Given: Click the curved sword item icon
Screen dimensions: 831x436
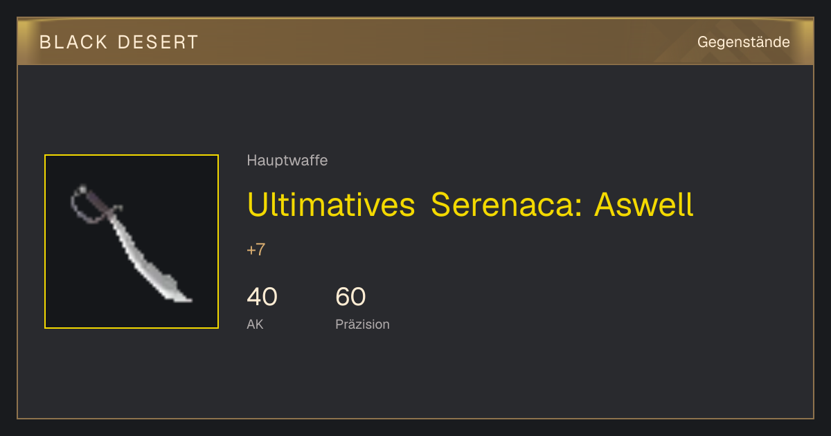Looking at the screenshot, I should pyautogui.click(x=132, y=242).
